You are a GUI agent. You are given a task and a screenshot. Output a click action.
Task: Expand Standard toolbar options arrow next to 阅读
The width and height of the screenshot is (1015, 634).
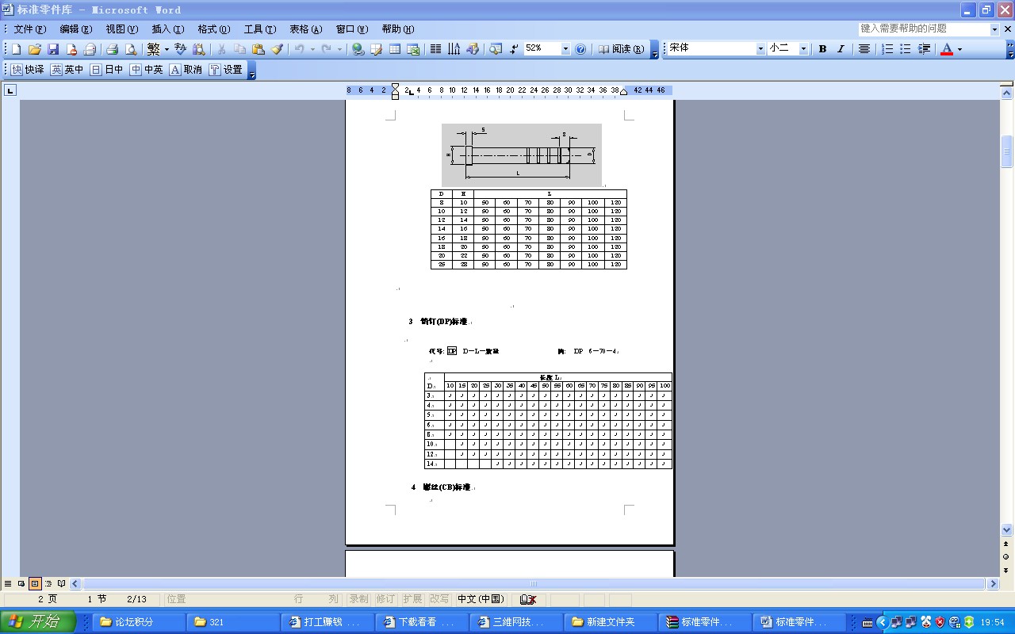pyautogui.click(x=654, y=50)
